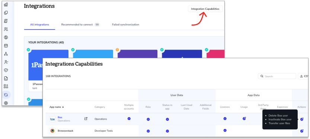Select the integrations sync sidebar icon
This screenshot has height=139, width=310.
coord(6,95)
